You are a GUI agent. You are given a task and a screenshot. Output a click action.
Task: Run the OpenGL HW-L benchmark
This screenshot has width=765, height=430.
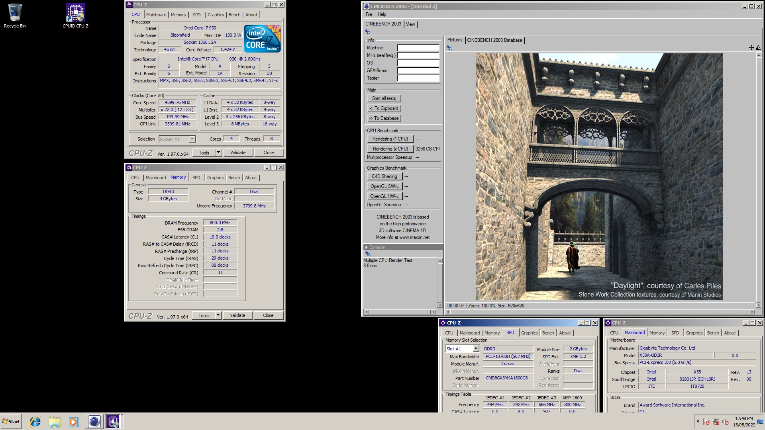coord(384,196)
